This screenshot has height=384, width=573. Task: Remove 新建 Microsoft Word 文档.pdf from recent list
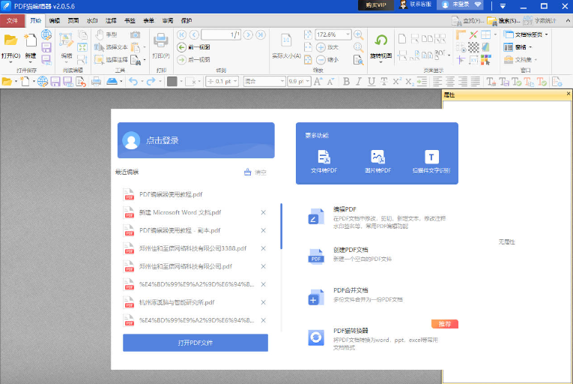(263, 212)
